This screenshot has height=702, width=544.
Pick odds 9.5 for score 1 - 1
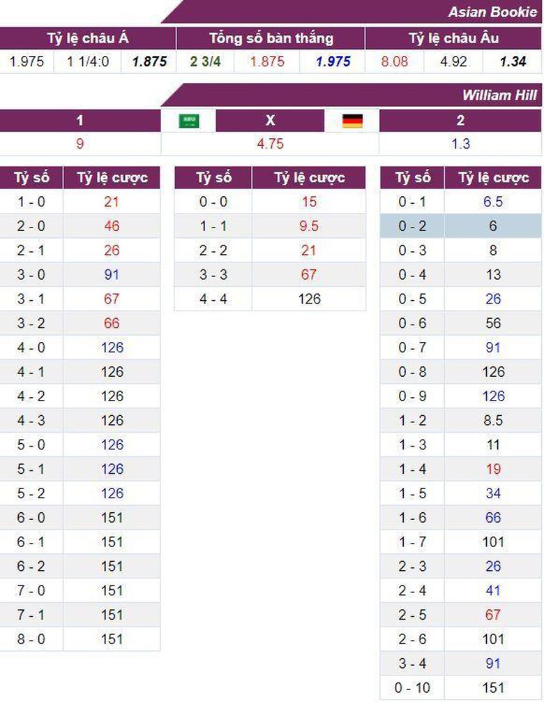tap(308, 226)
